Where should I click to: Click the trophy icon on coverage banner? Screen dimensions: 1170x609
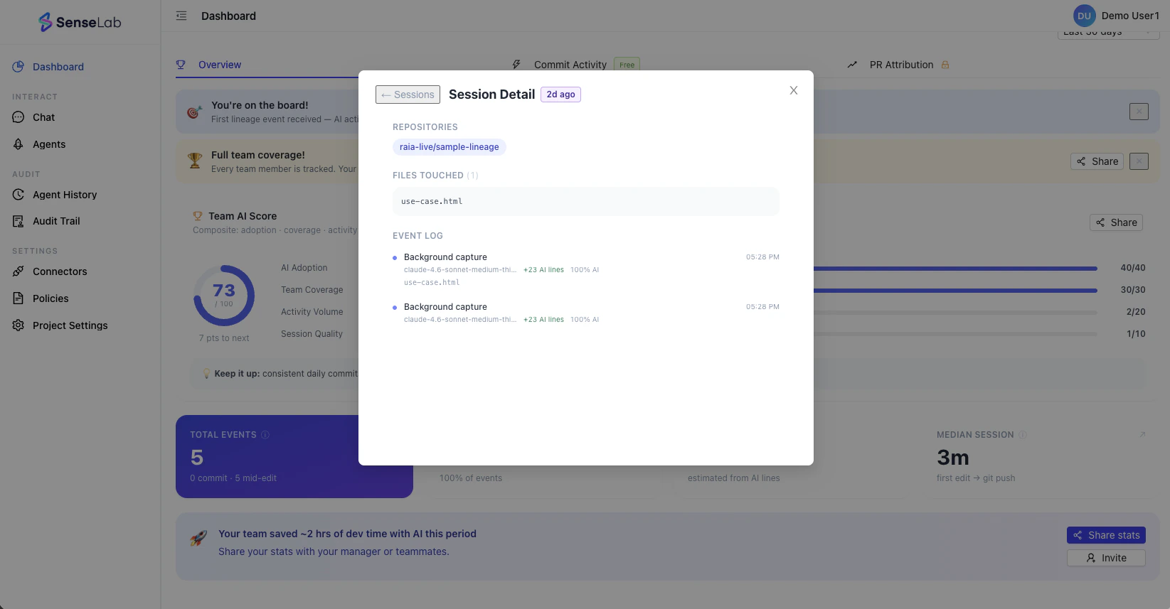coord(195,161)
